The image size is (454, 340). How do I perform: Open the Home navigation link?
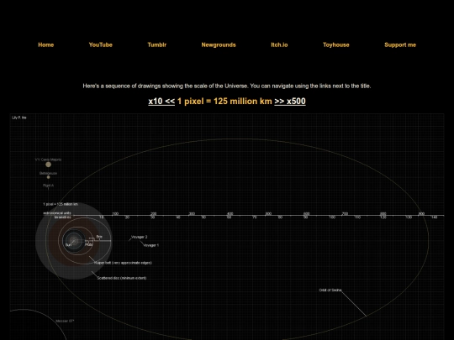click(x=45, y=44)
